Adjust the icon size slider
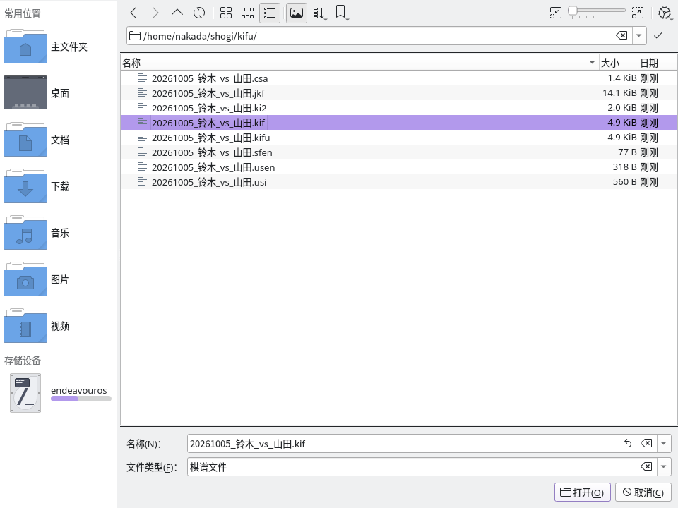Screen dimensions: 678x508 click(x=597, y=12)
